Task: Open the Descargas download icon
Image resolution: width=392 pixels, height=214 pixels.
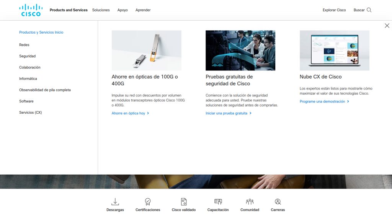Action: tap(115, 201)
